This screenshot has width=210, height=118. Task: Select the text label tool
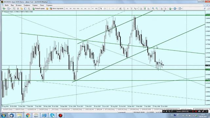131,9
